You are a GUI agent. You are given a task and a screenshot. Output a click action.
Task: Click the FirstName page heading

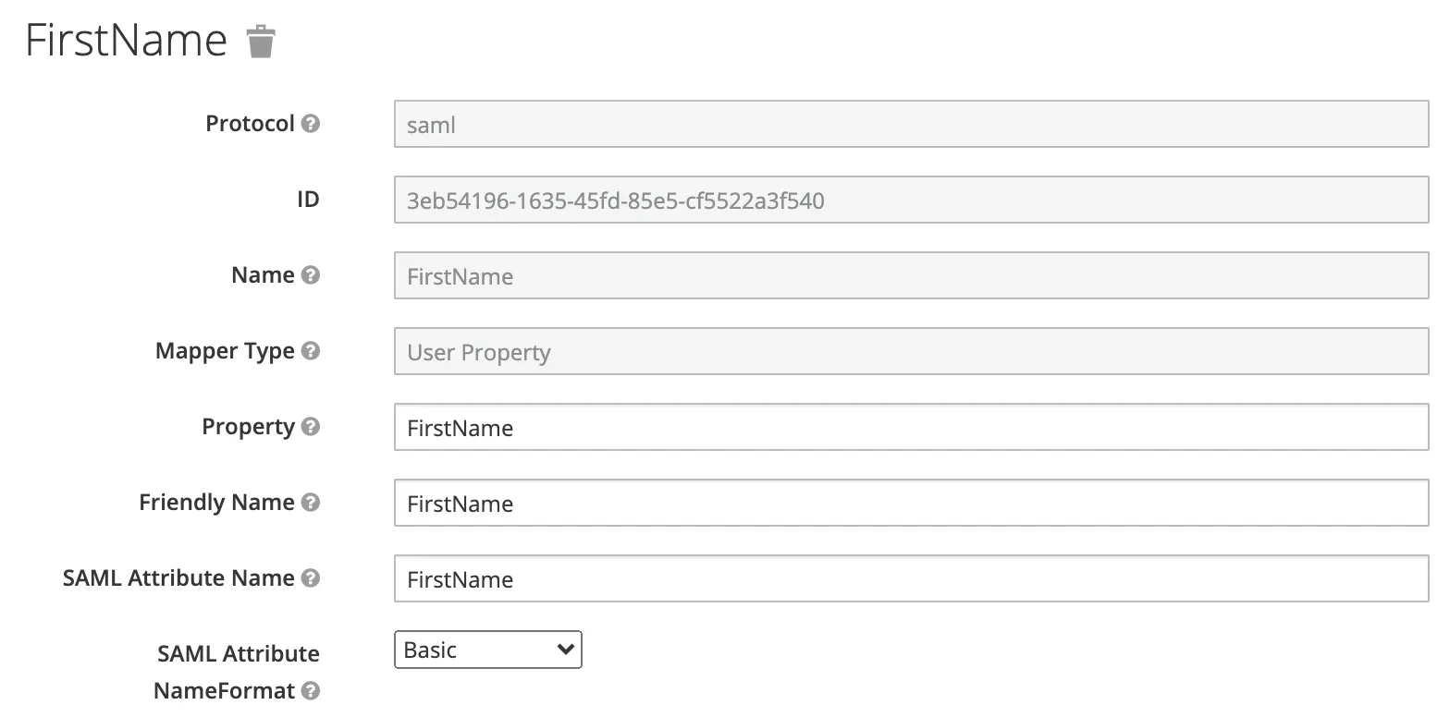127,42
